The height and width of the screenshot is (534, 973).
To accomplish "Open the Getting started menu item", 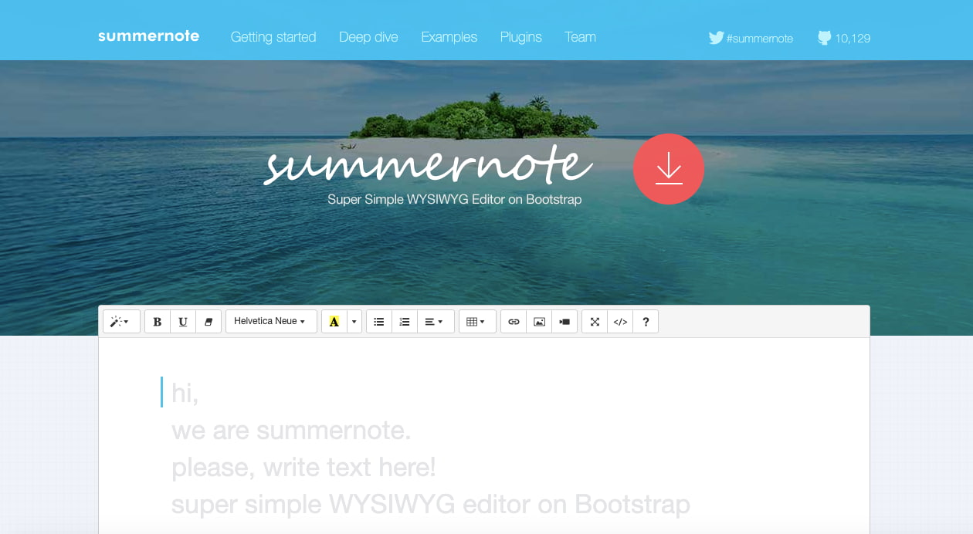I will pos(273,37).
